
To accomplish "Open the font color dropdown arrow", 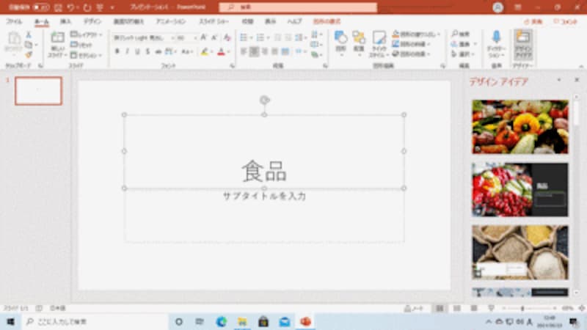I will [228, 51].
